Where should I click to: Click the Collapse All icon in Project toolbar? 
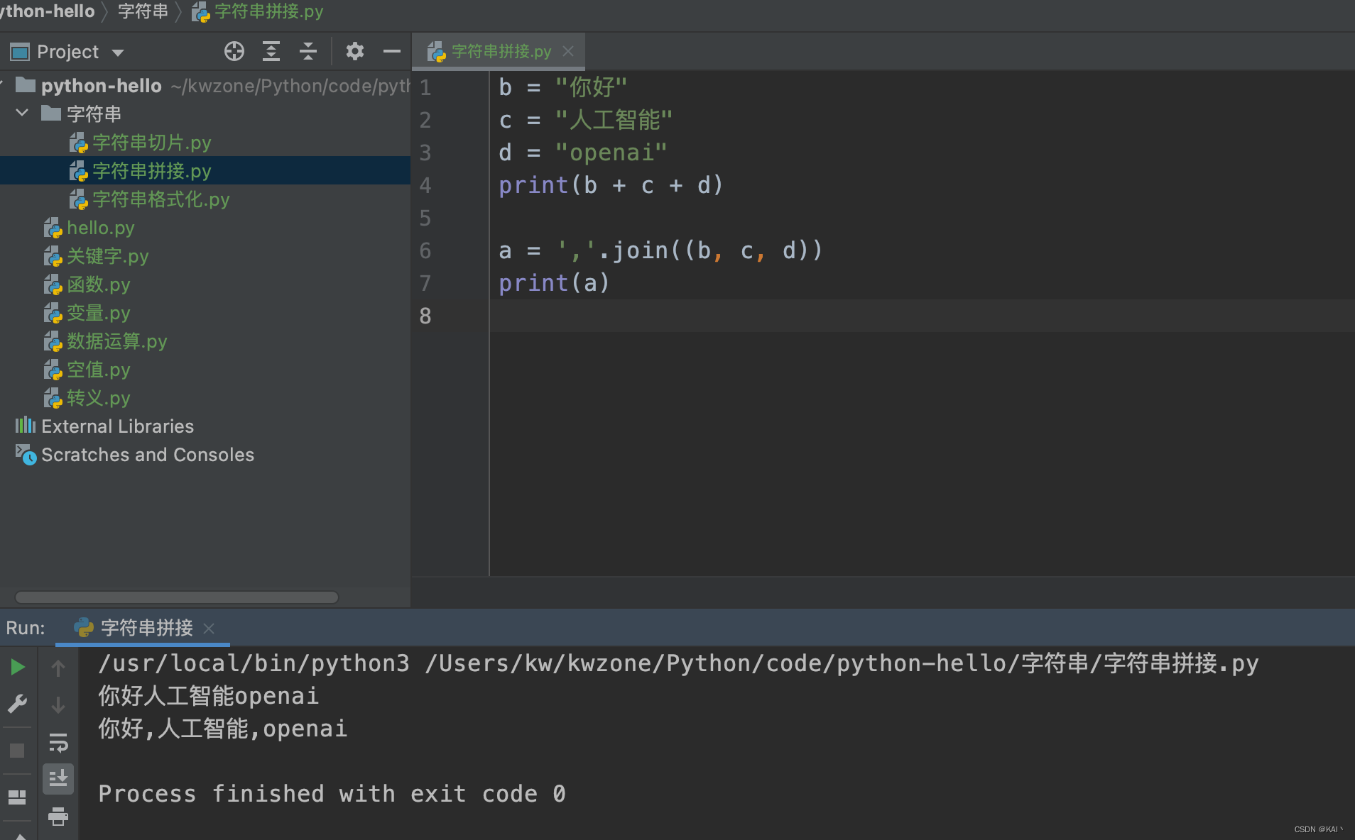click(x=308, y=51)
